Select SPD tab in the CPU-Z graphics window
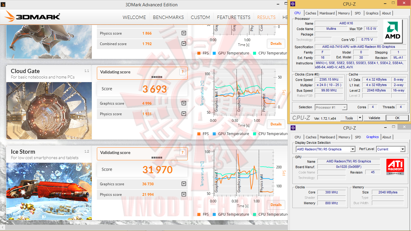This screenshot has width=411, height=231. coord(358,137)
